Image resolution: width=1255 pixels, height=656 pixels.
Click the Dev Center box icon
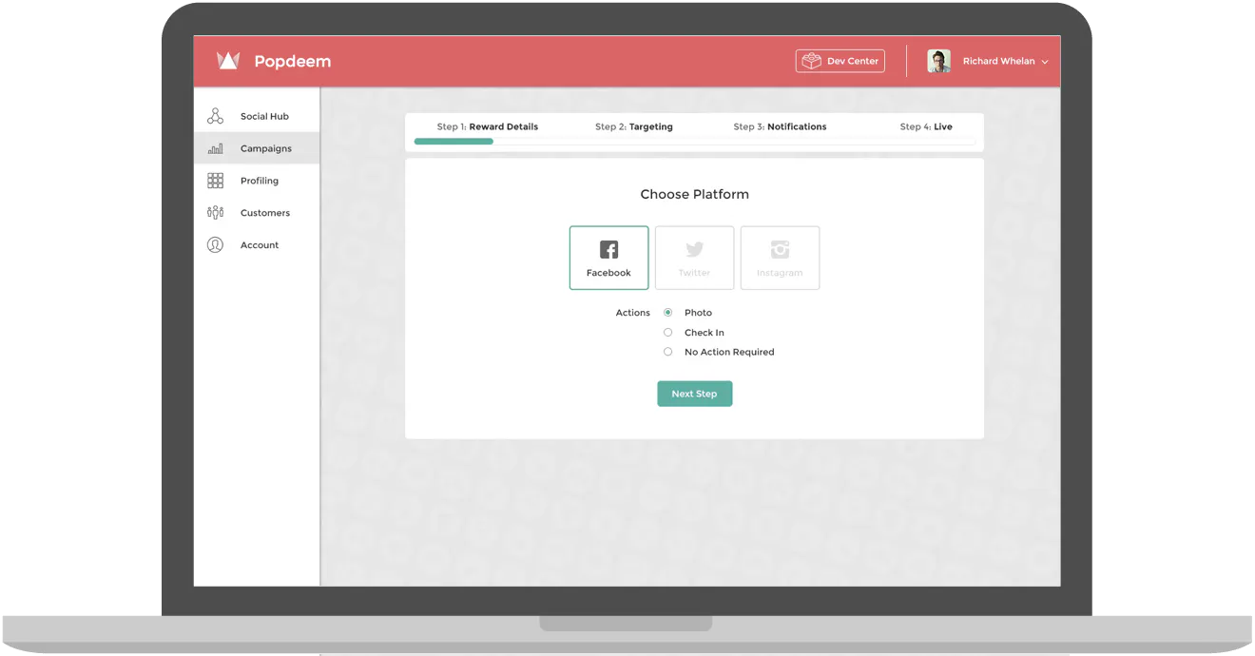(811, 61)
